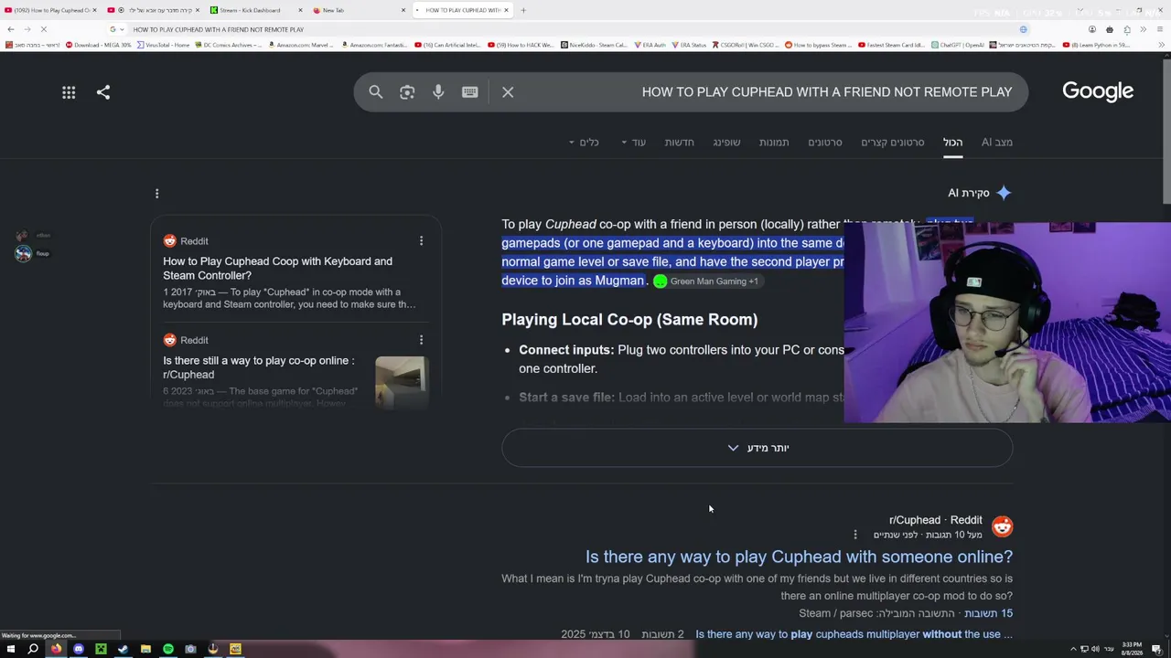Open the on-screen keyboard icon
The width and height of the screenshot is (1171, 658).
click(469, 92)
